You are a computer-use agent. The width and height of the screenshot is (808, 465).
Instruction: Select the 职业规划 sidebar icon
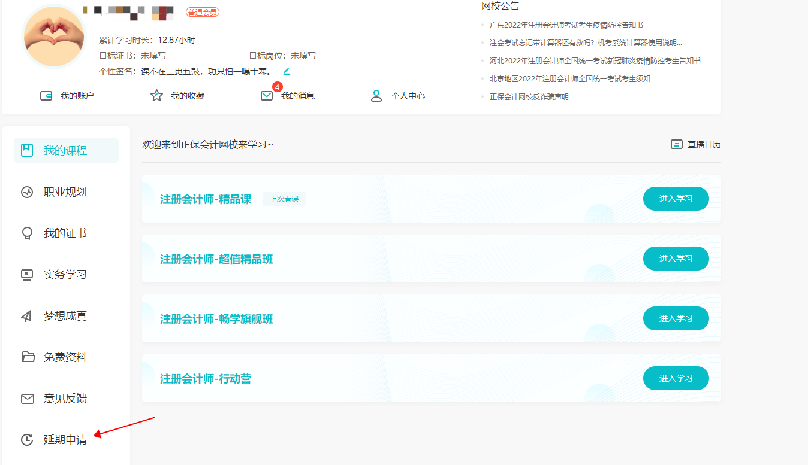(x=26, y=192)
